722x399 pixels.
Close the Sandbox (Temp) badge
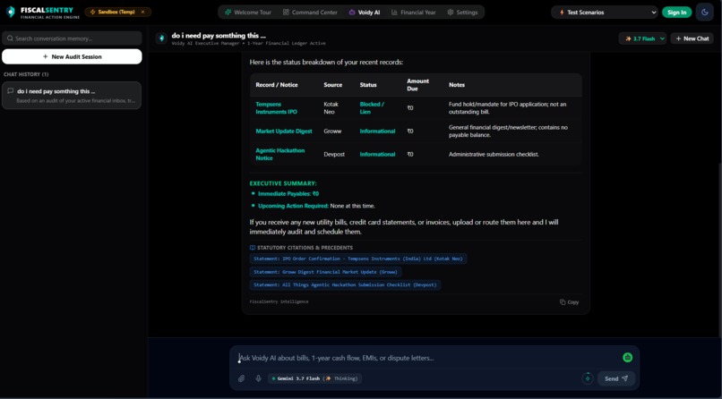pos(142,12)
